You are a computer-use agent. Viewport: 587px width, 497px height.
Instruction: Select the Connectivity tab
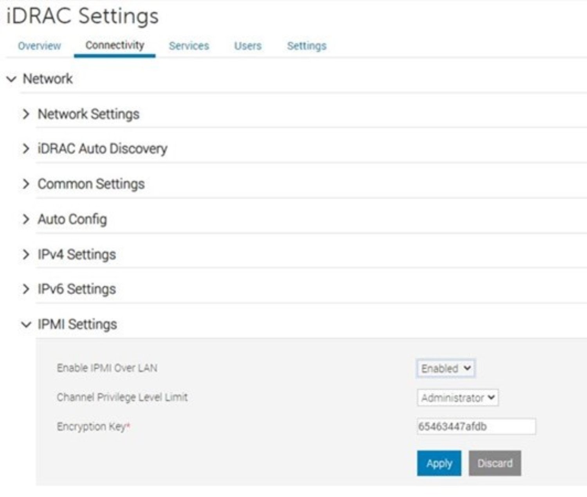[115, 45]
